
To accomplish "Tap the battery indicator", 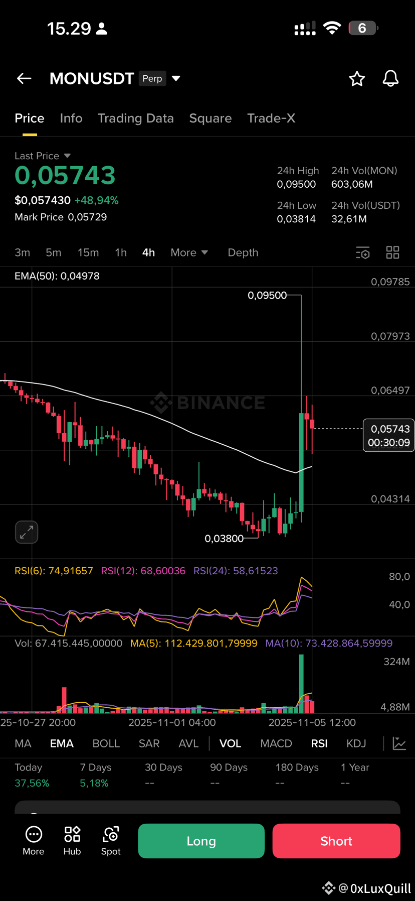I will tap(363, 28).
